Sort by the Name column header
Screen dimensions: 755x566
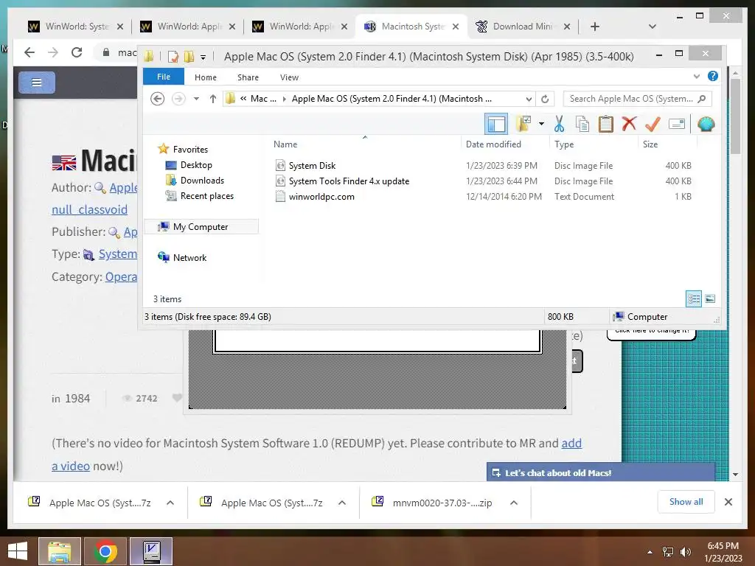(x=285, y=144)
